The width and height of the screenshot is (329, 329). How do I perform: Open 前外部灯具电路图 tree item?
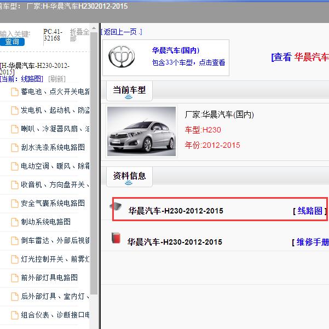pyautogui.click(x=49, y=278)
